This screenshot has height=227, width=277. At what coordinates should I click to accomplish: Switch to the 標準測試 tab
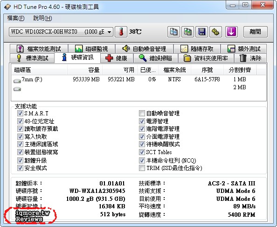[32, 58]
